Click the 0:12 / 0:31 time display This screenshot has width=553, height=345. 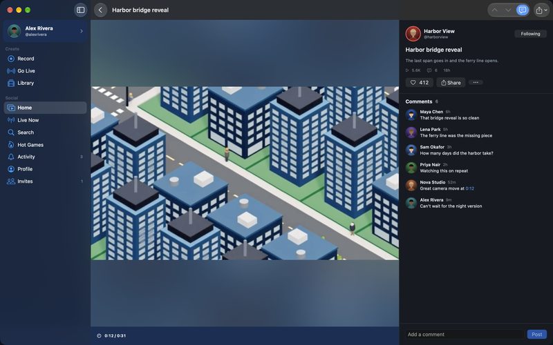115,336
